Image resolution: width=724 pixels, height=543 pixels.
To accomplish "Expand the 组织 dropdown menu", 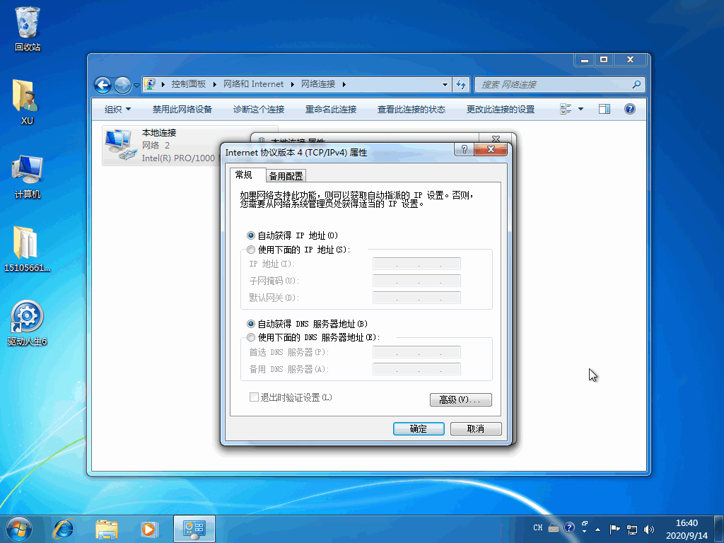I will point(117,110).
